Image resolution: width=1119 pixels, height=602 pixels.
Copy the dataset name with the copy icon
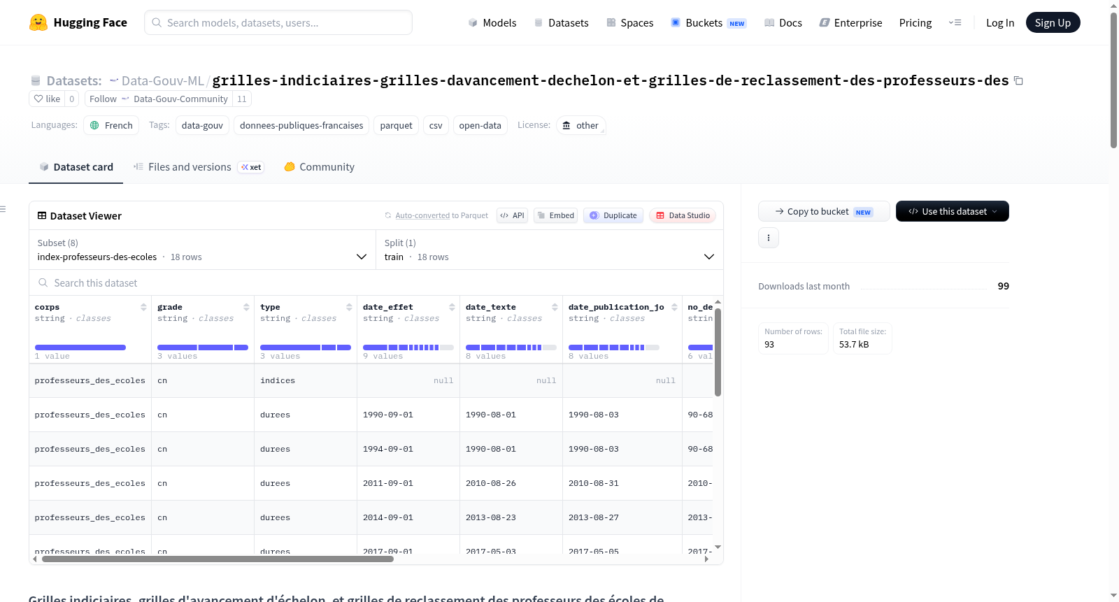pyautogui.click(x=1018, y=80)
